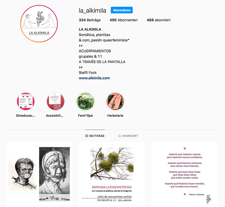The height and width of the screenshot is (207, 225).
Task: Visit the www.alkimila.com link
Action: [94, 78]
